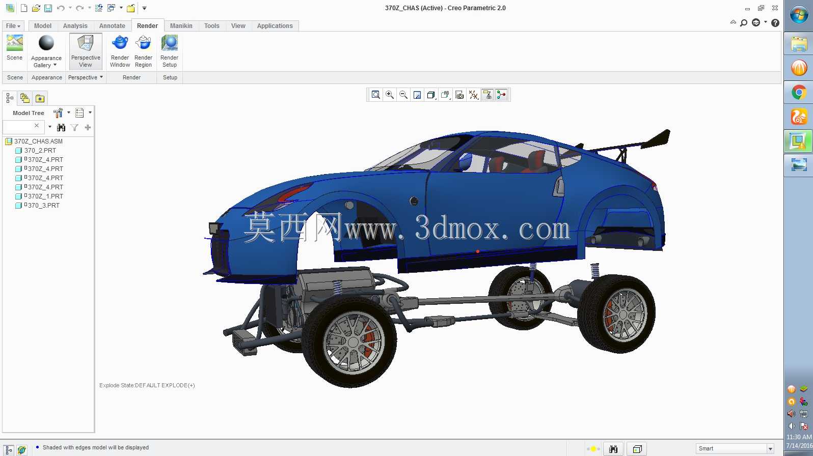Open the Annotate ribbon tab
Viewport: 813px width, 456px height.
coord(112,26)
